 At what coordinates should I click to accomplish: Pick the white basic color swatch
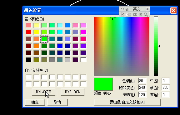(x=83, y=60)
